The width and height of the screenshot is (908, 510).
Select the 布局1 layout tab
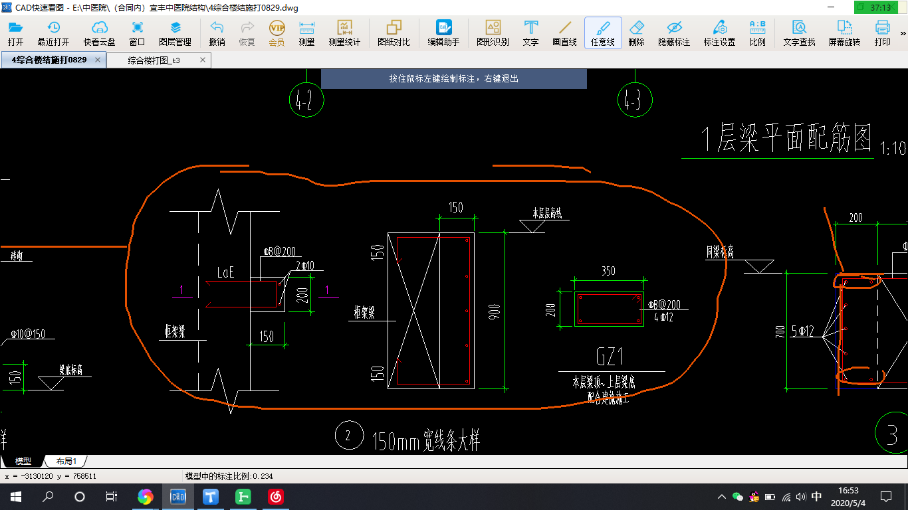[66, 461]
